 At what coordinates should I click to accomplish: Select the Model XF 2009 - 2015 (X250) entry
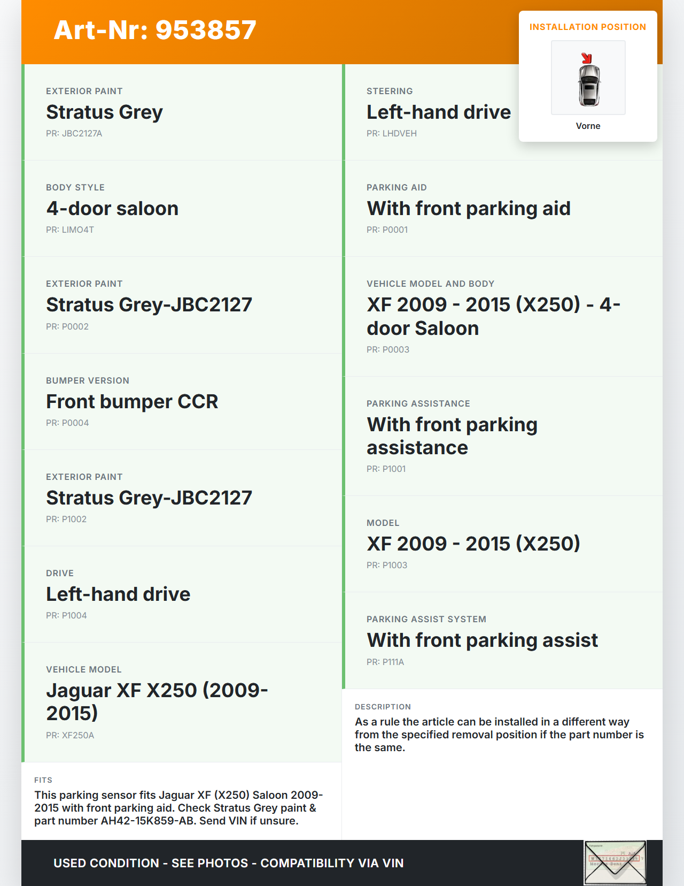tap(473, 544)
